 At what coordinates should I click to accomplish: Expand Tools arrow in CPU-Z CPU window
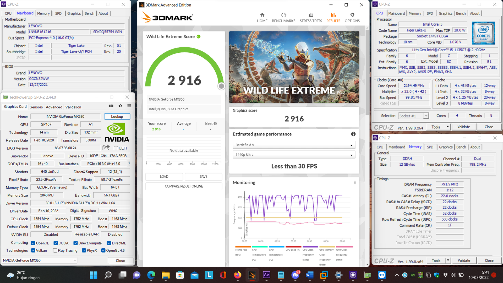448,127
